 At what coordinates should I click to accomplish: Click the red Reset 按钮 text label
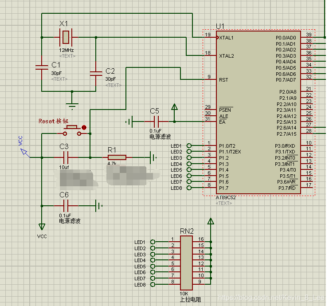coord(54,121)
